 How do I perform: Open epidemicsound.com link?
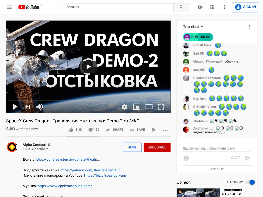pos(65,186)
